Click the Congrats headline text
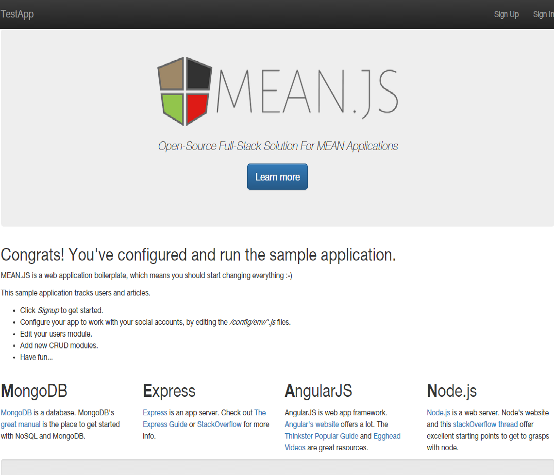 point(198,254)
